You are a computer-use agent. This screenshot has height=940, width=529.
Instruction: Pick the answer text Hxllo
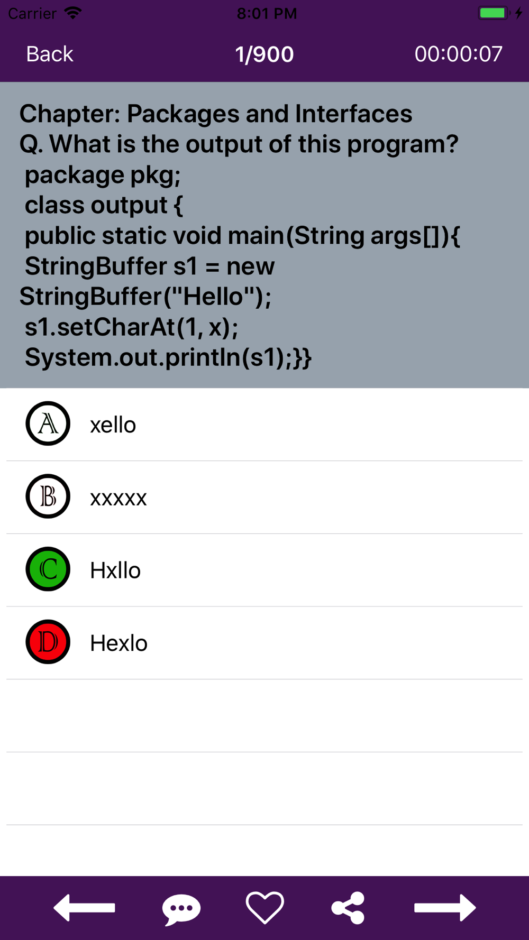click(x=115, y=570)
